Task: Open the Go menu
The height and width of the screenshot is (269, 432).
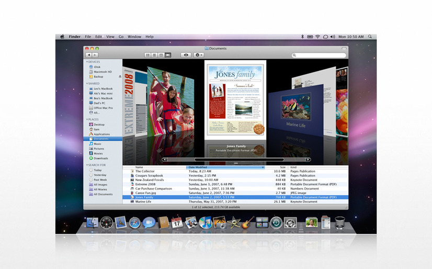Action: click(x=121, y=36)
